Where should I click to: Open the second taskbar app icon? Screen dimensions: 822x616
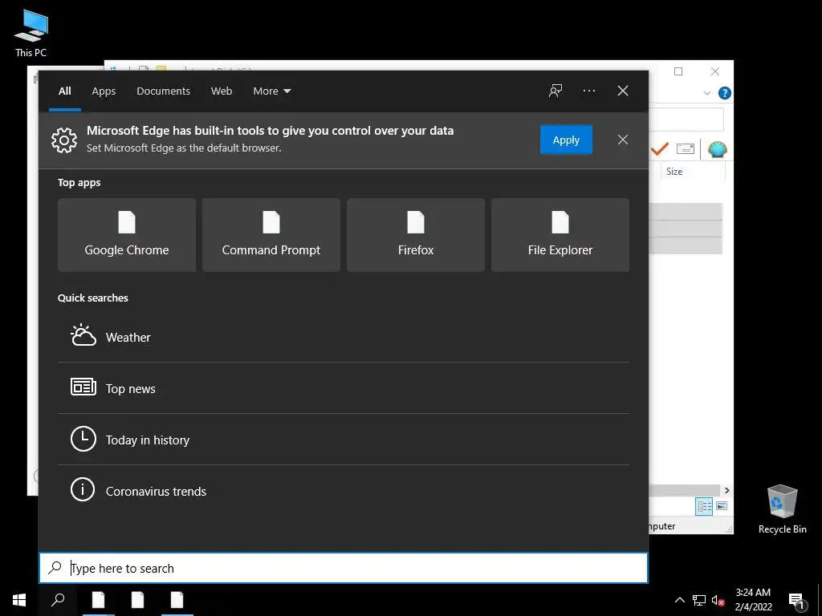[x=138, y=600]
